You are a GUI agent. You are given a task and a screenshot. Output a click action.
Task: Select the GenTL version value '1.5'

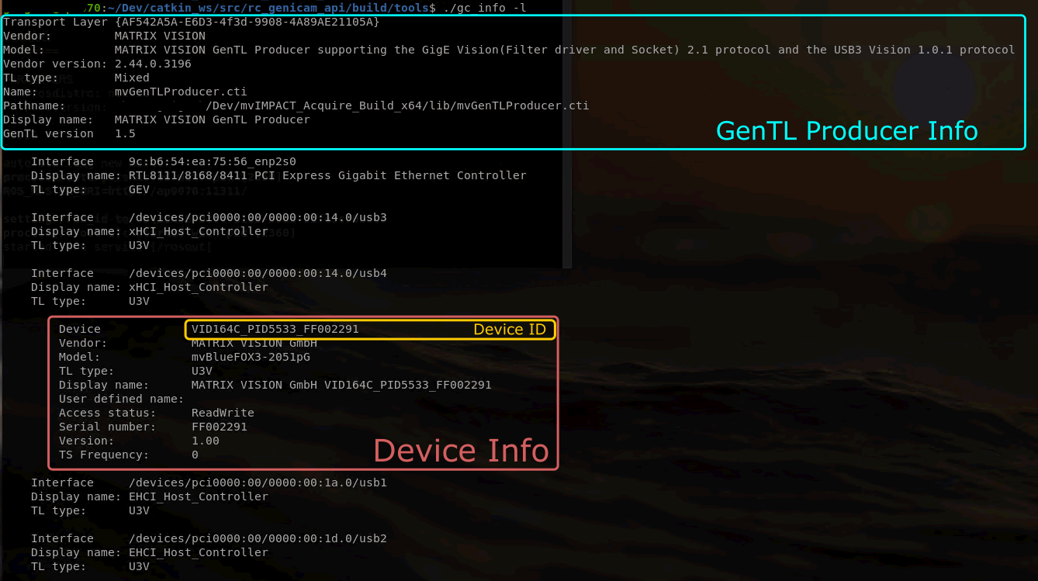click(x=125, y=133)
